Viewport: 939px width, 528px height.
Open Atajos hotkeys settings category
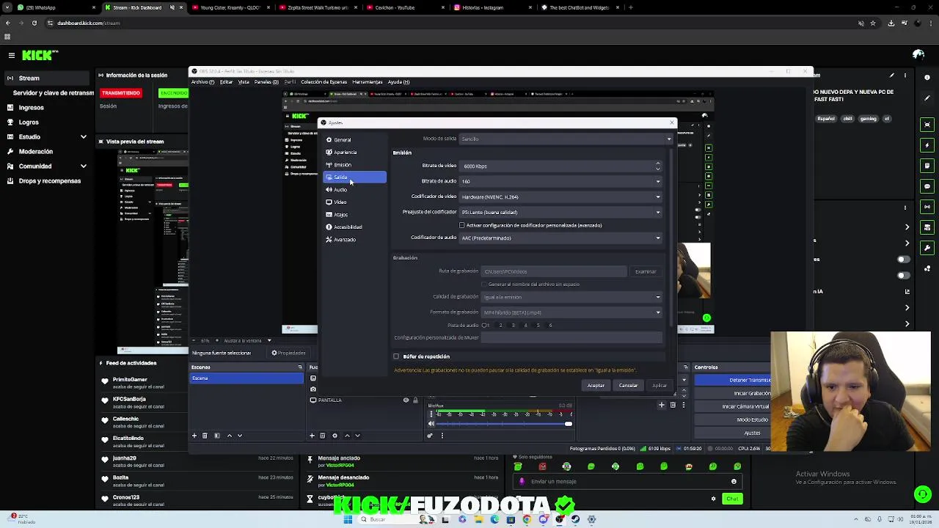355,214
